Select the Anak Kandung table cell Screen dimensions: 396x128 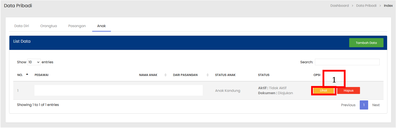click(228, 91)
